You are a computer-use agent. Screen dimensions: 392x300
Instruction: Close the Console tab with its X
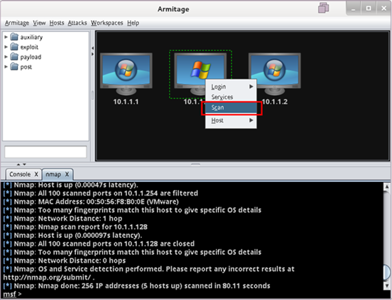click(x=36, y=174)
